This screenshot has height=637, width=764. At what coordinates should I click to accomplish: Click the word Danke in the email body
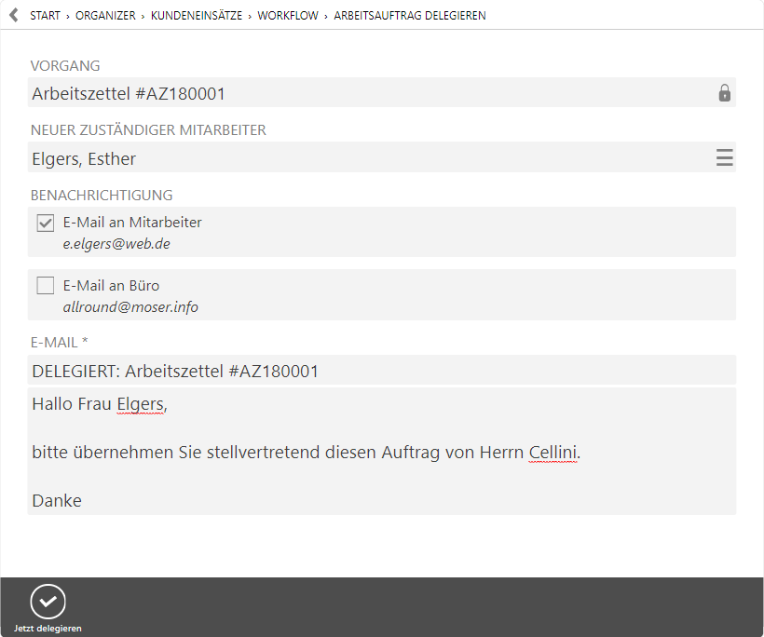(x=57, y=501)
